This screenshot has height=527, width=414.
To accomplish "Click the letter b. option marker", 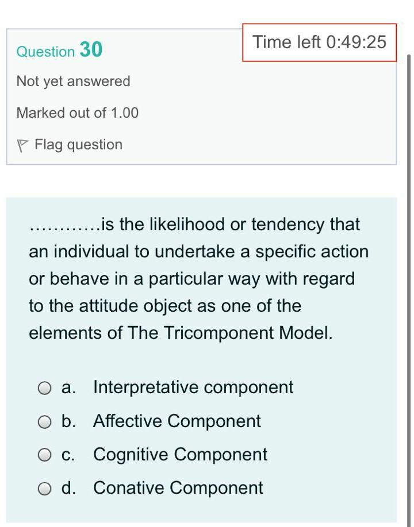I will pyautogui.click(x=68, y=421).
